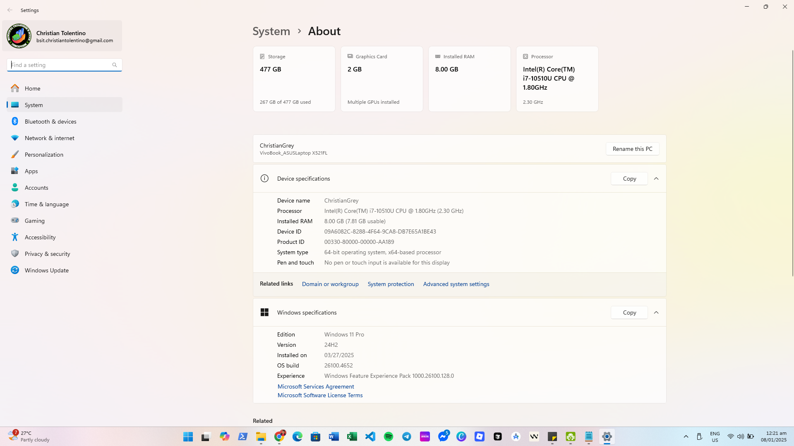This screenshot has width=794, height=446.
Task: Click the back arrow in Settings
Action: [10, 10]
